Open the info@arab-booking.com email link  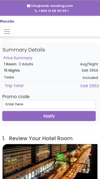[x=52, y=6]
